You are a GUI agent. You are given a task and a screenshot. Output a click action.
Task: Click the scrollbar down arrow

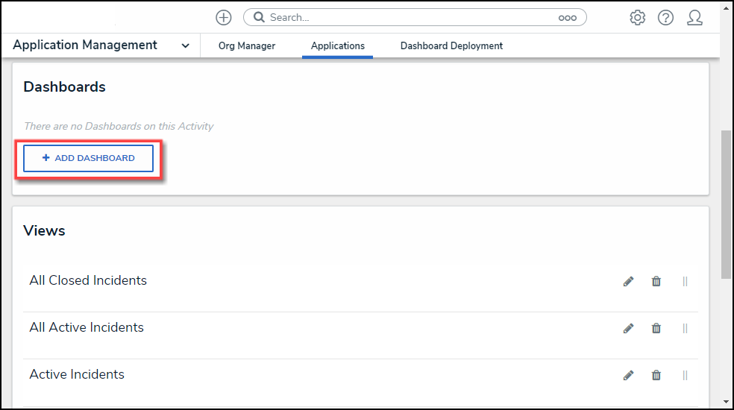(x=726, y=402)
